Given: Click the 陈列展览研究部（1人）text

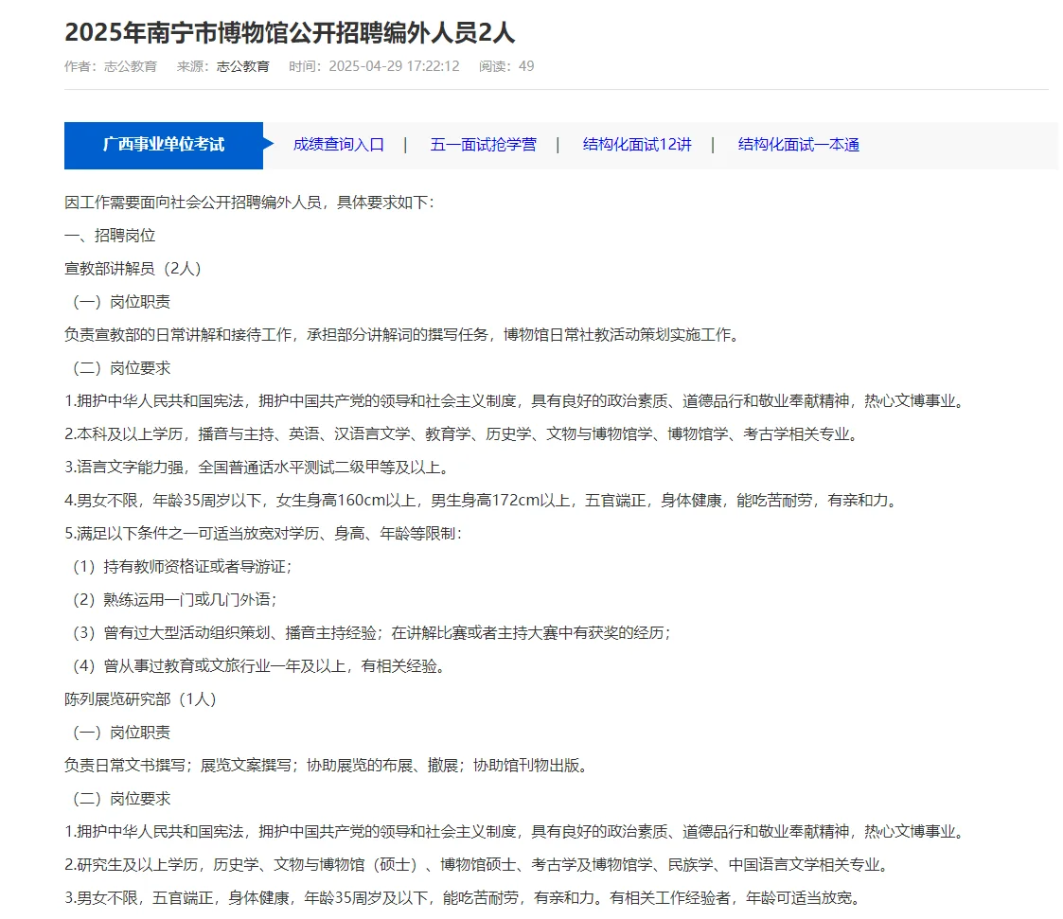Looking at the screenshot, I should click(x=133, y=698).
